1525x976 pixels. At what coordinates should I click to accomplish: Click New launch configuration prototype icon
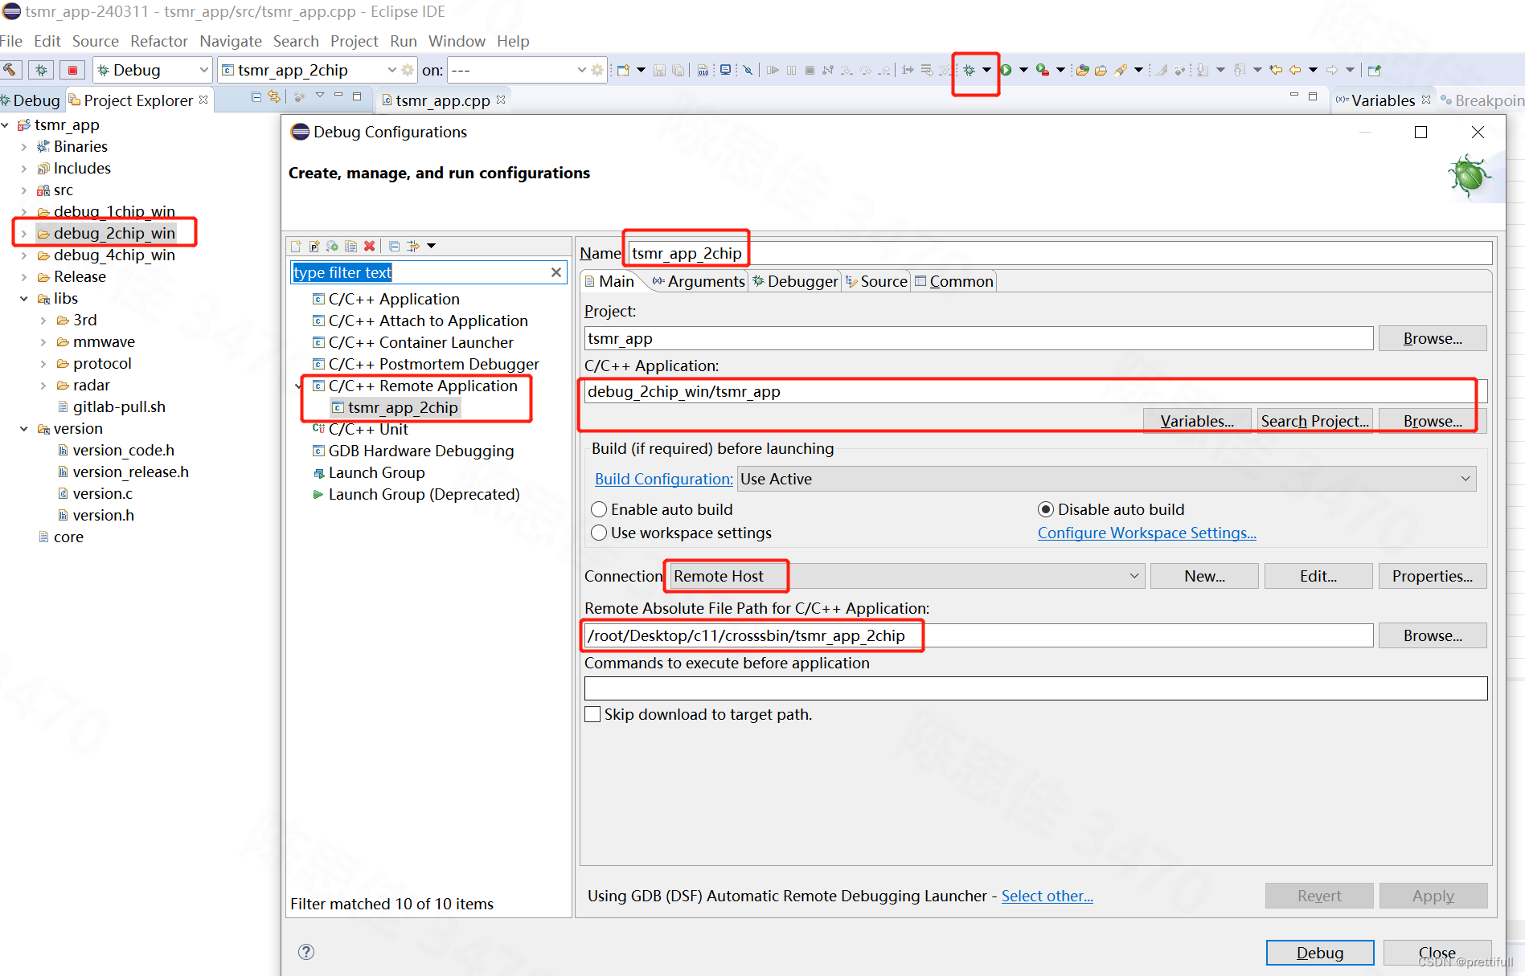[314, 246]
